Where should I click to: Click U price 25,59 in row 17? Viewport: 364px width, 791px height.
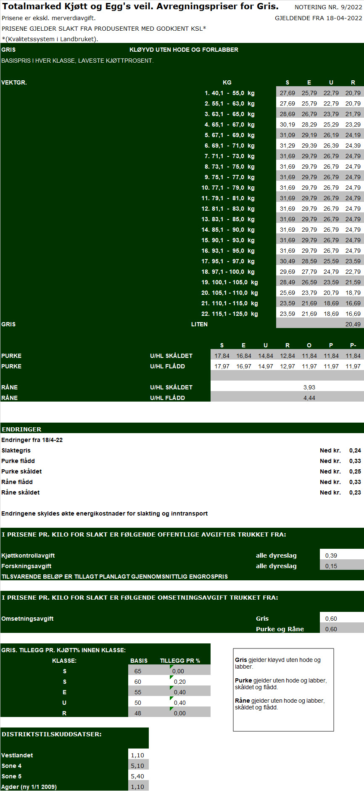tap(331, 261)
